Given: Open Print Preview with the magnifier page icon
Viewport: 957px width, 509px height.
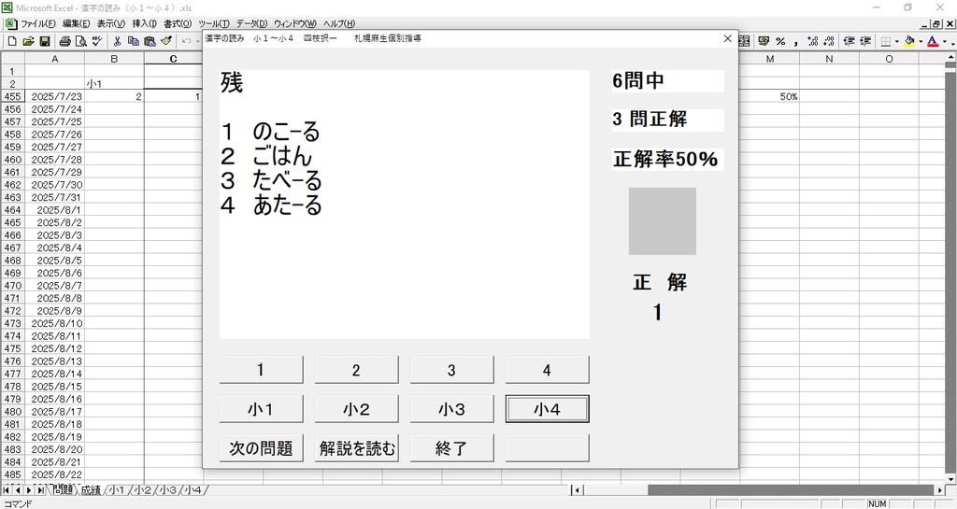Looking at the screenshot, I should pos(80,41).
